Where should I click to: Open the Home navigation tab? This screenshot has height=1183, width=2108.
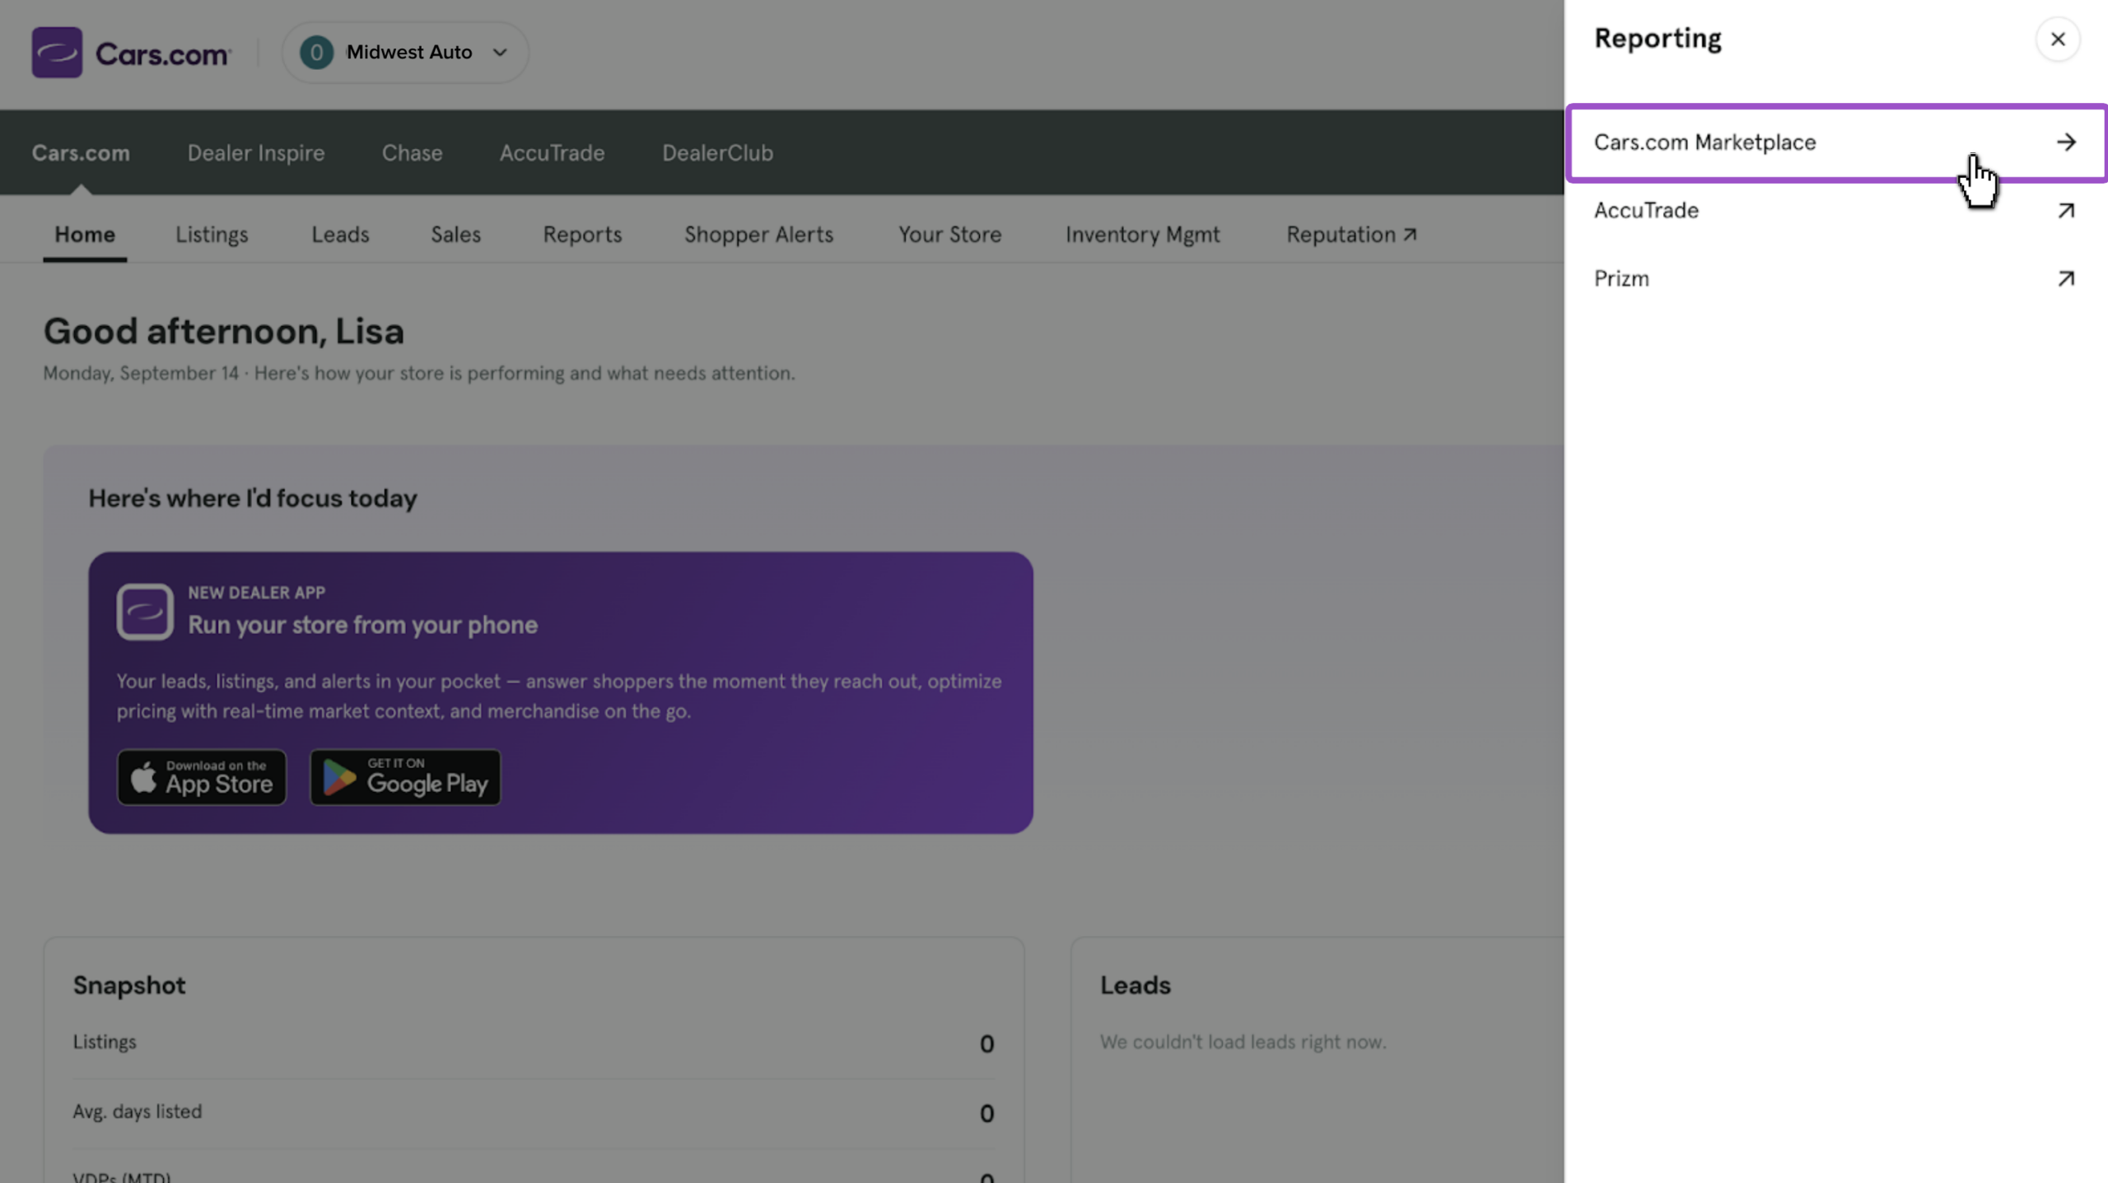click(85, 235)
